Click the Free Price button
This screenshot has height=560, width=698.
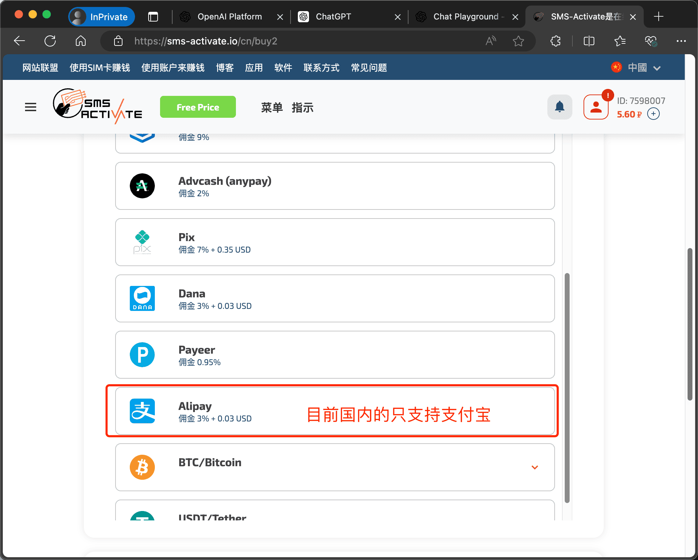198,107
